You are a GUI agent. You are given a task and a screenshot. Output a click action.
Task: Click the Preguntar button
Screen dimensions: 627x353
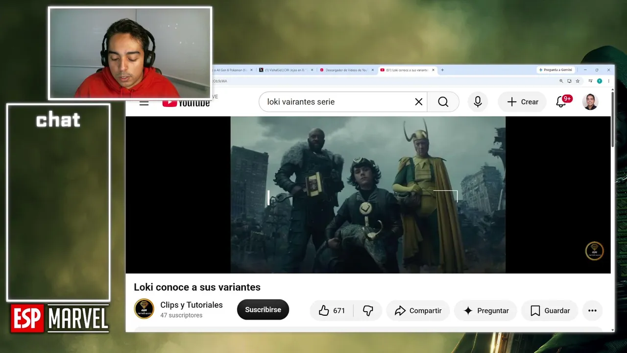coord(486,310)
